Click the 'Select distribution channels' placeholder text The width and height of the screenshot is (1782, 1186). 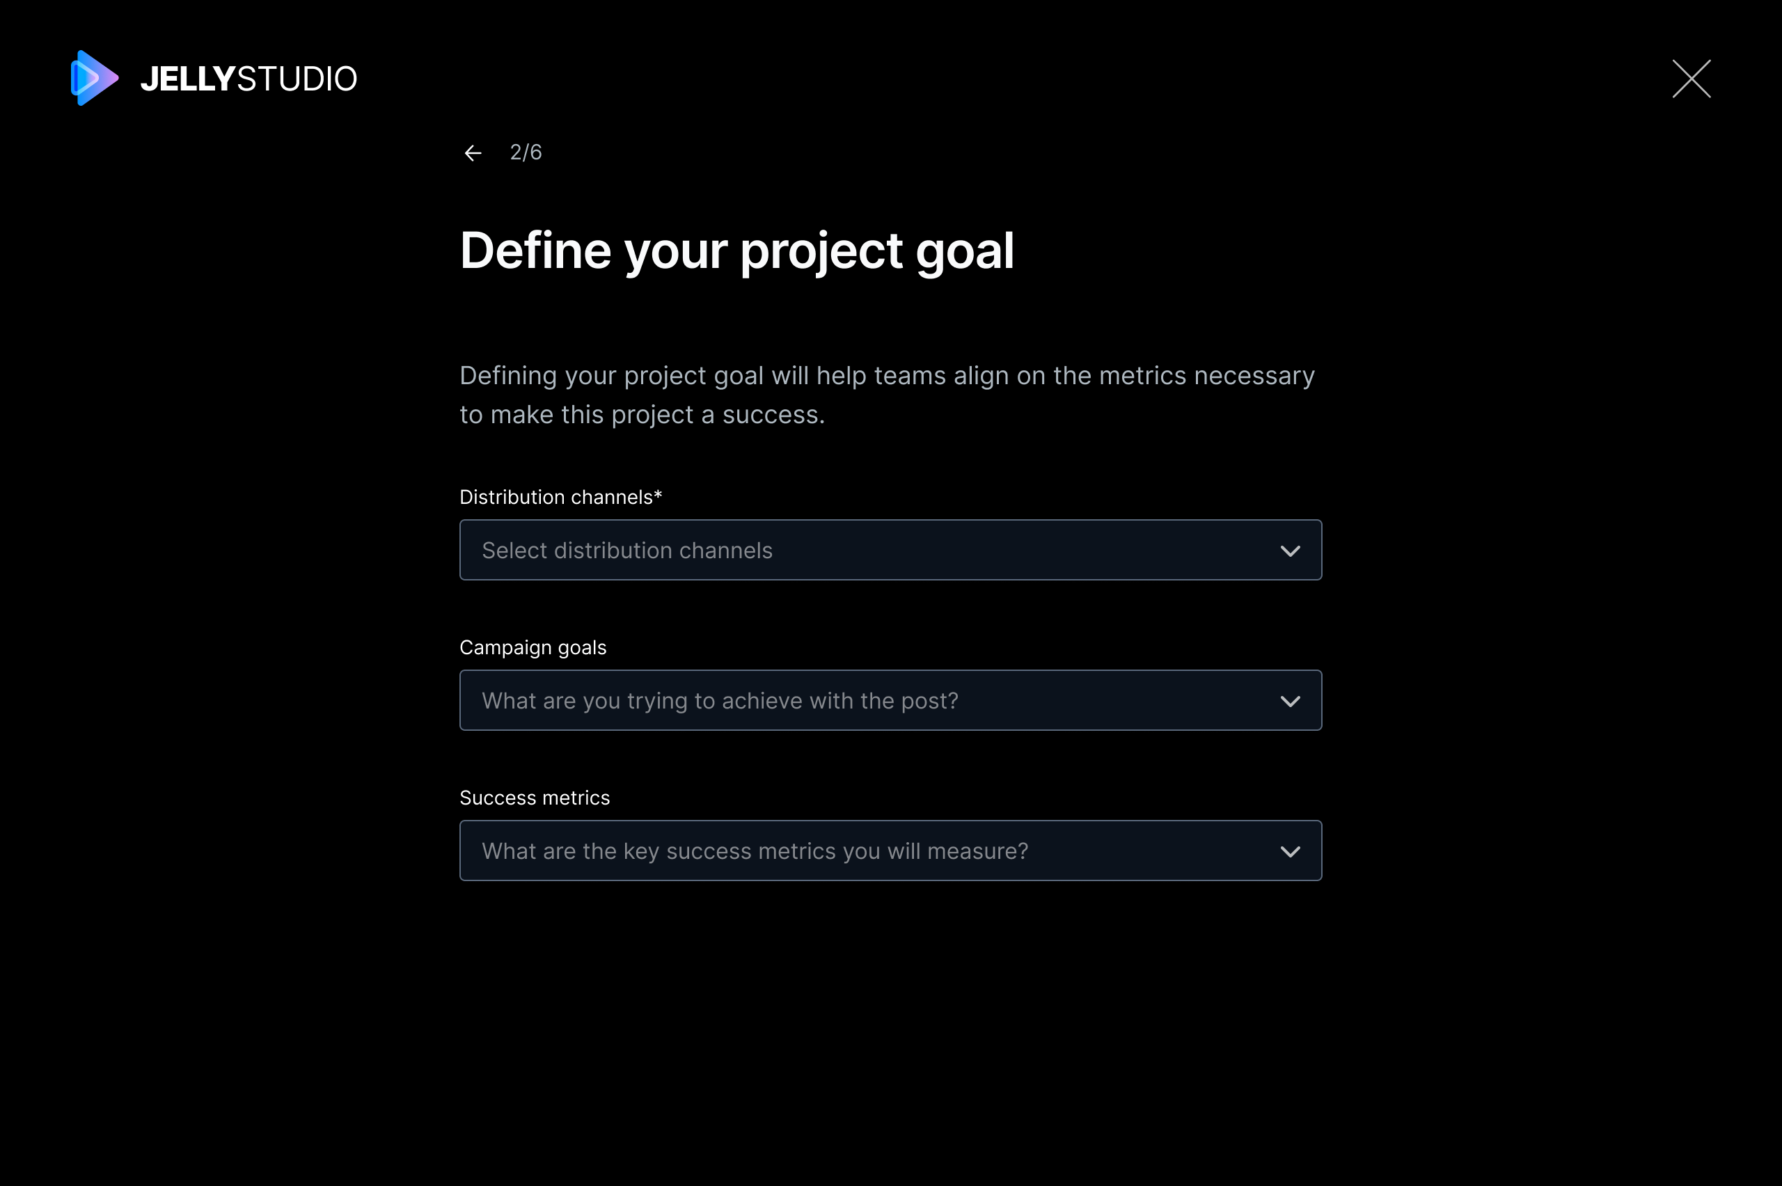coord(627,551)
